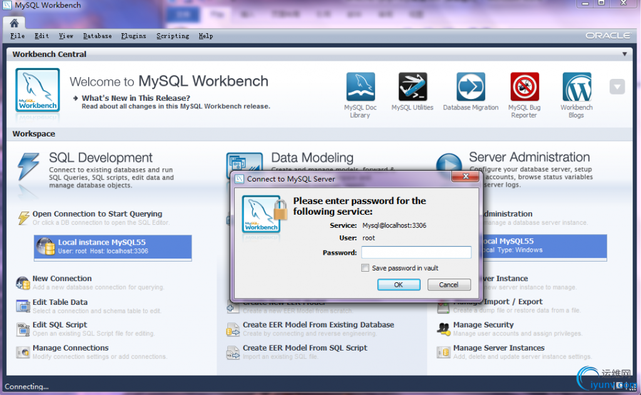The image size is (641, 395).
Task: Click Open Connection to Start Querying heading
Action: coord(97,214)
